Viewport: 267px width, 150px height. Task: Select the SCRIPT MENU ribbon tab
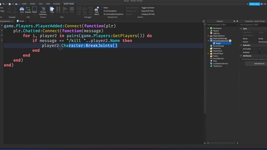pos(69,4)
